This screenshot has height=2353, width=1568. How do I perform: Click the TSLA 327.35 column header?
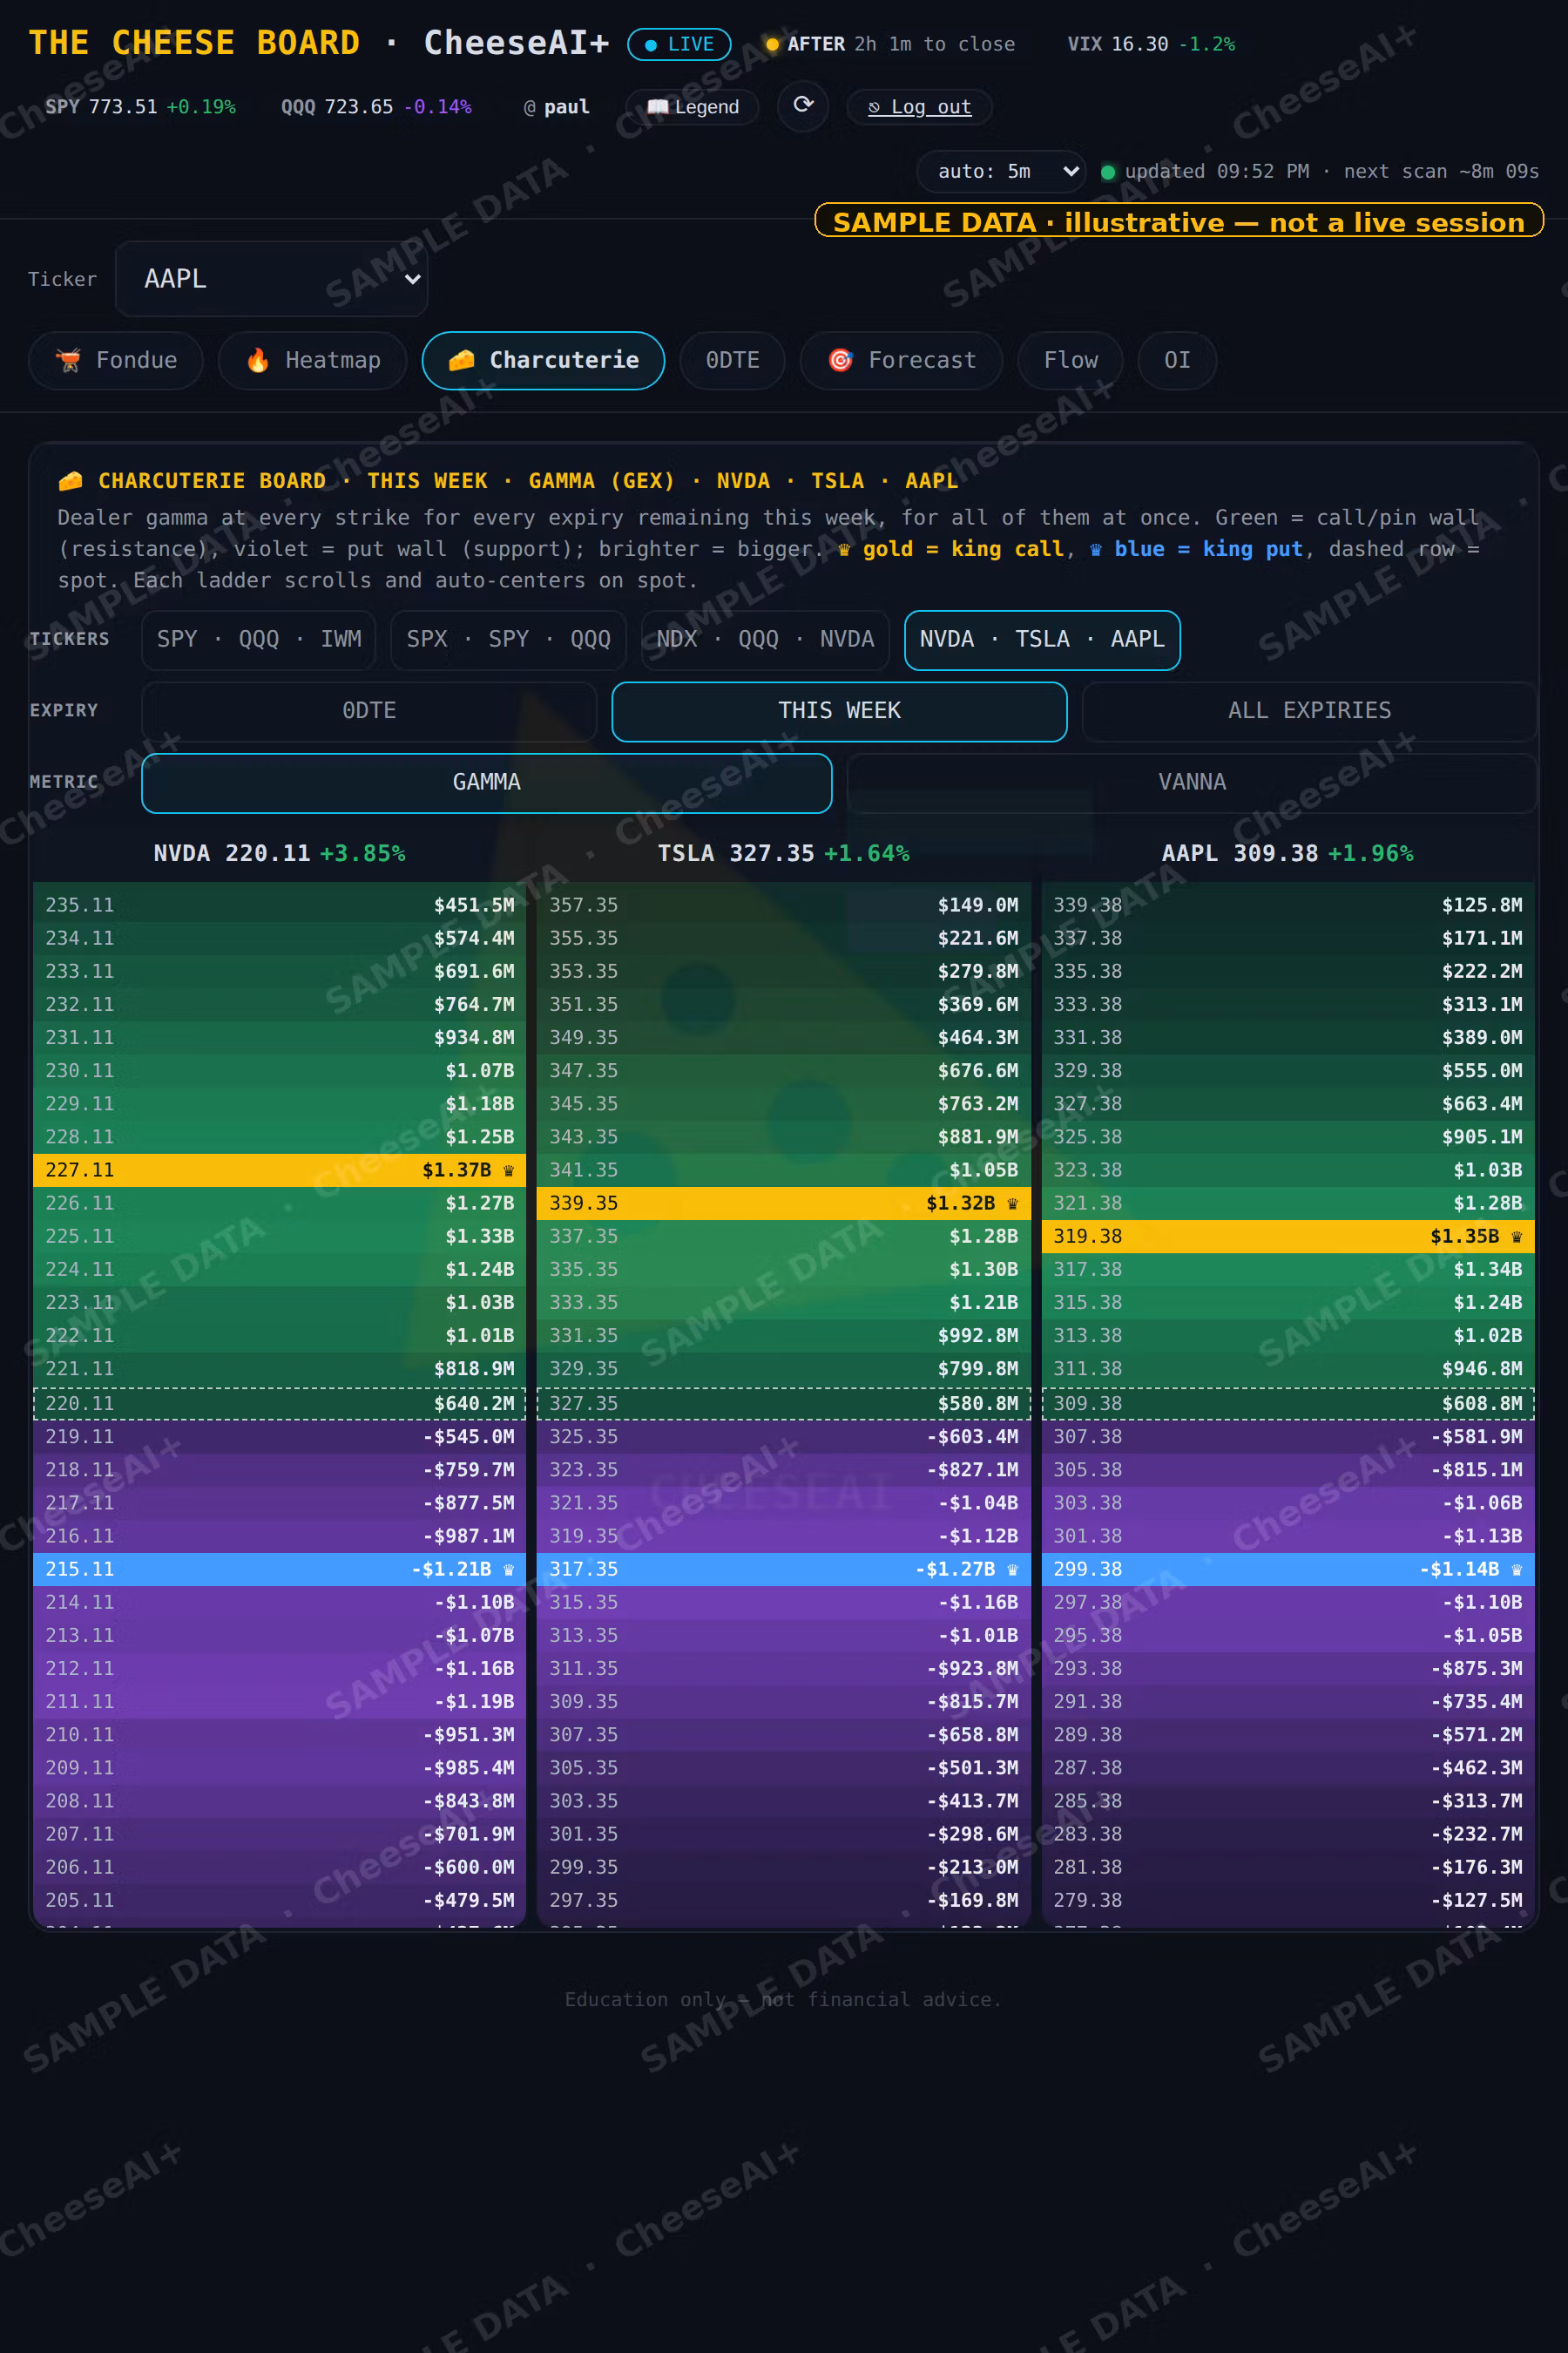[783, 853]
